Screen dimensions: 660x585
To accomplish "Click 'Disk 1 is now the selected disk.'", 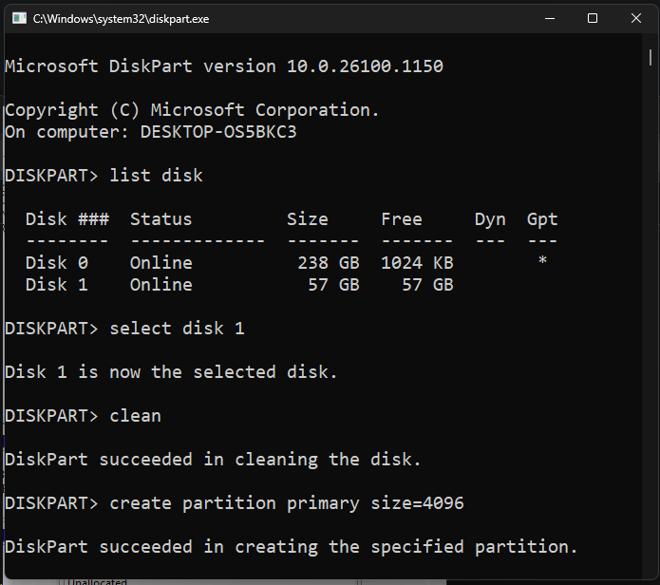I will [171, 372].
